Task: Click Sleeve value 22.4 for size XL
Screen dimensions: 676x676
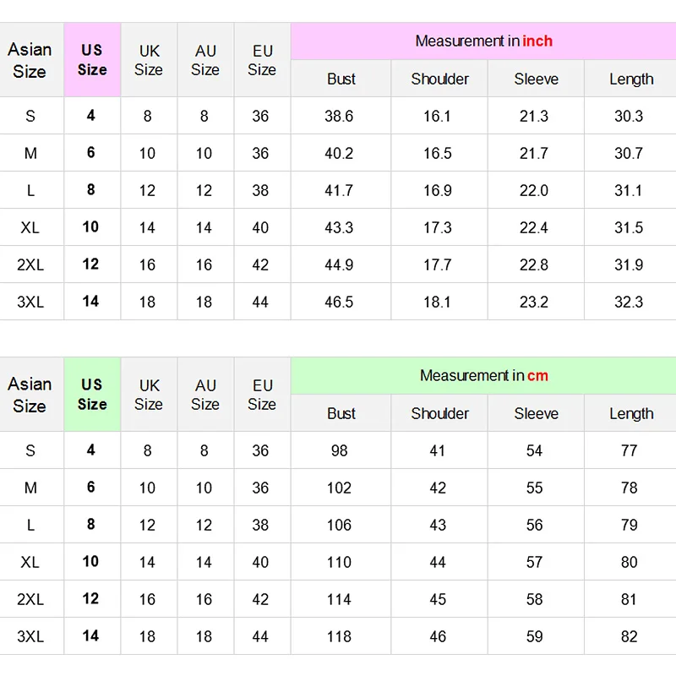Action: (x=534, y=227)
